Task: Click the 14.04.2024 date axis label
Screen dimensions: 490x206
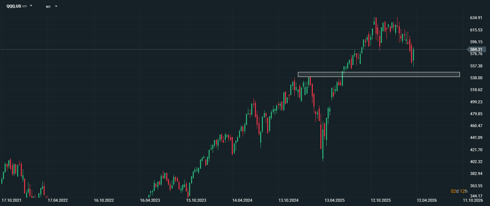Action: pos(242,200)
